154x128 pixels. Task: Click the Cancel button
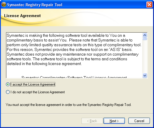139,121
